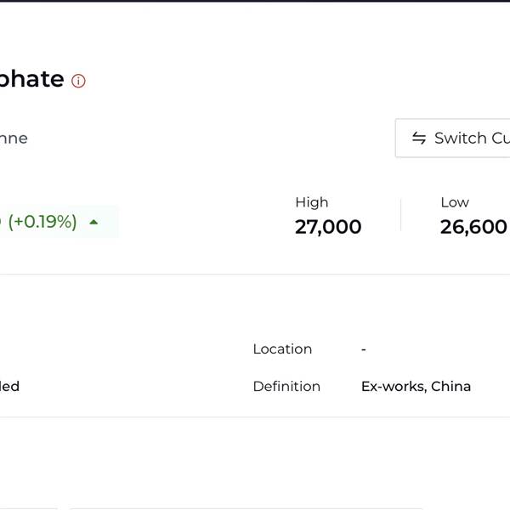Click the Definition field label
The height and width of the screenshot is (510, 510).
point(286,387)
